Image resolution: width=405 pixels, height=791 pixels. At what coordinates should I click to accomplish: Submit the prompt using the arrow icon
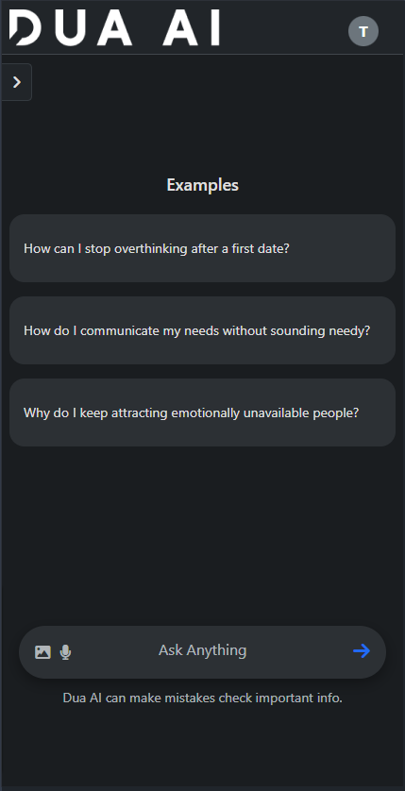pyautogui.click(x=362, y=650)
